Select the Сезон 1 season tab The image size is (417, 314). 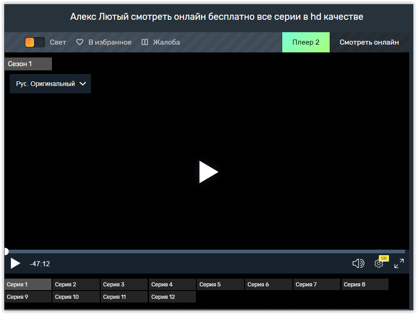coord(28,64)
